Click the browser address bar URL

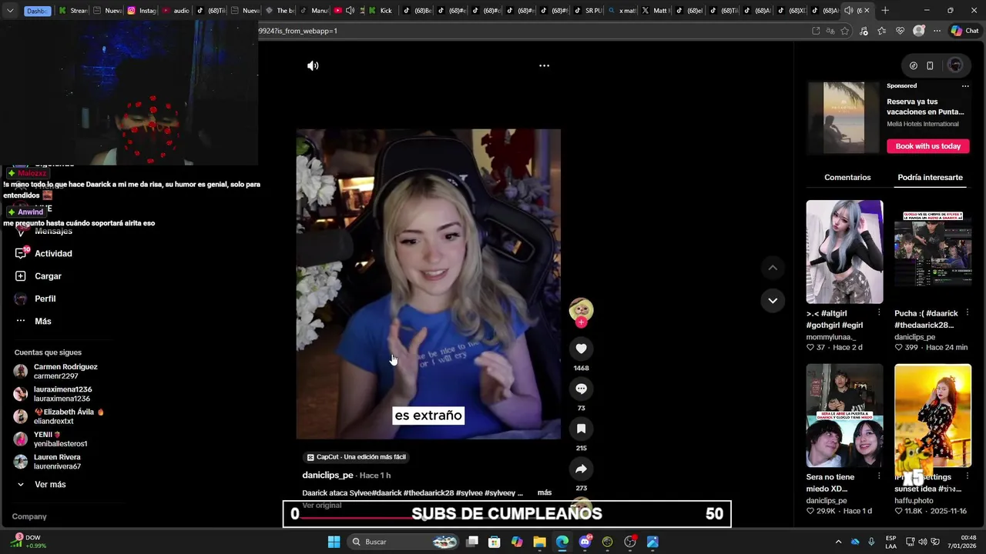click(x=298, y=31)
